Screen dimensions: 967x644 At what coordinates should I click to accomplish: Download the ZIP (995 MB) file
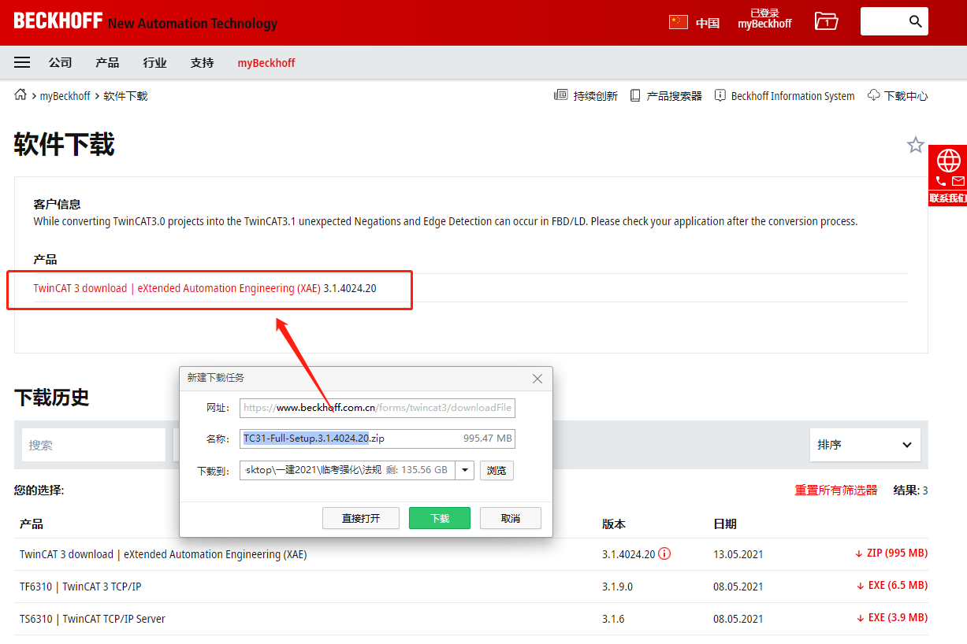pos(891,553)
